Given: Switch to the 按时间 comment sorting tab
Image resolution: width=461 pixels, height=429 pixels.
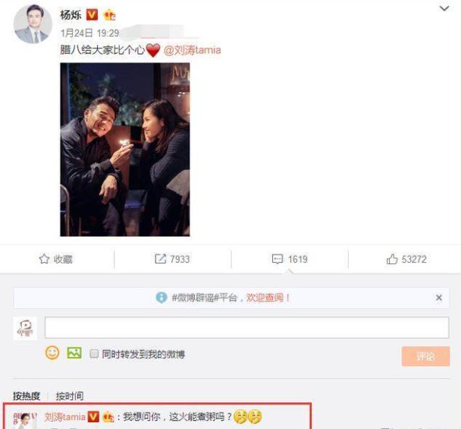Looking at the screenshot, I should (70, 396).
